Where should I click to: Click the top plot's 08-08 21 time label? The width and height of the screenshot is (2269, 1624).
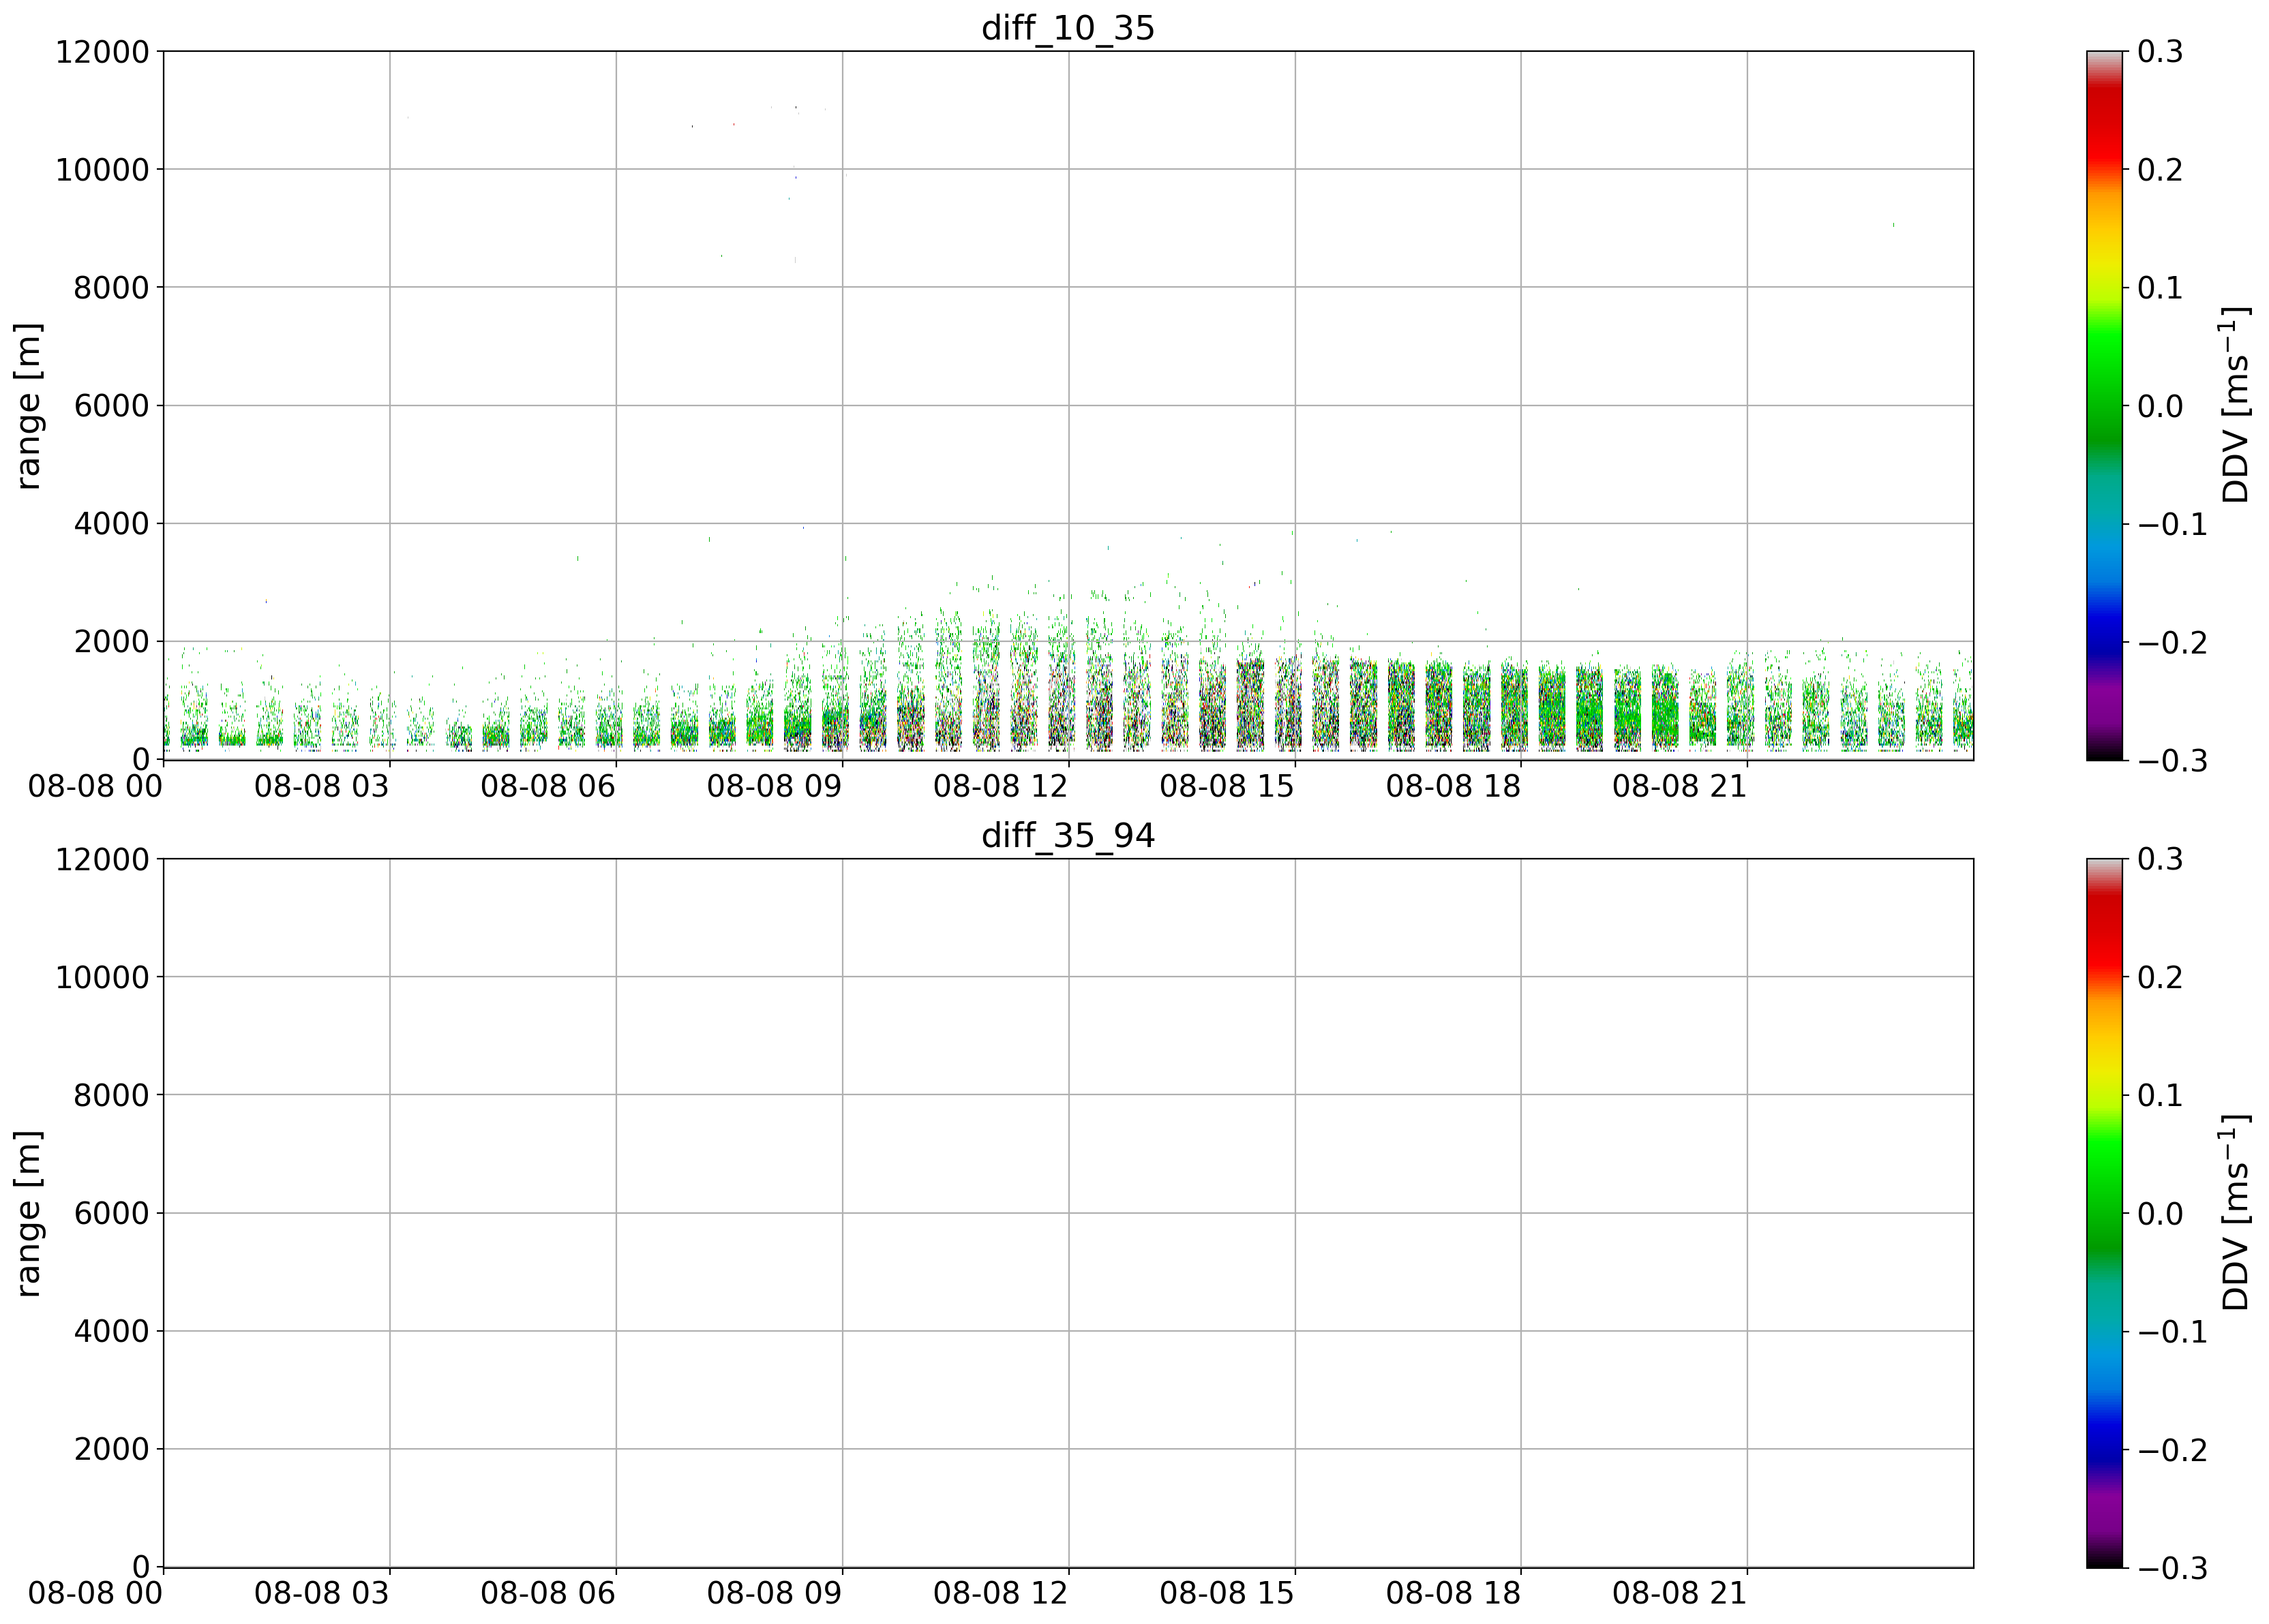(1679, 786)
